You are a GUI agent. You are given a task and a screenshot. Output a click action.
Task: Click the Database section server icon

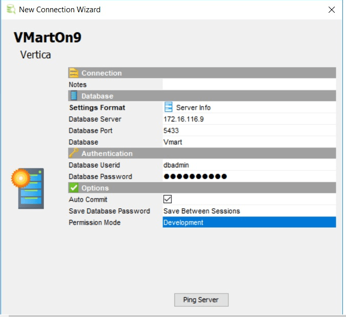[74, 96]
